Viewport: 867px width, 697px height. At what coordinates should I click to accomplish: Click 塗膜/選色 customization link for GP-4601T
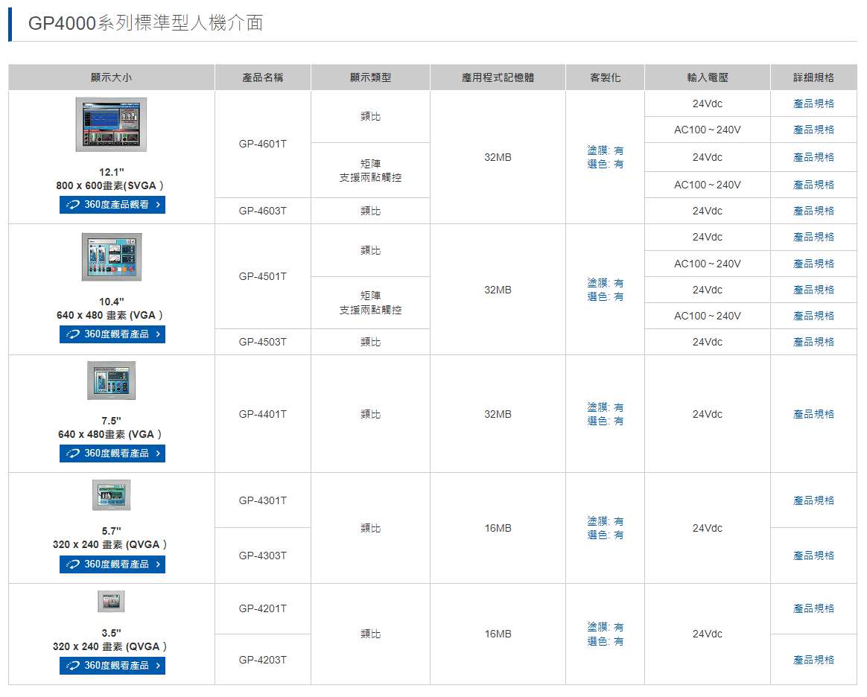(605, 157)
